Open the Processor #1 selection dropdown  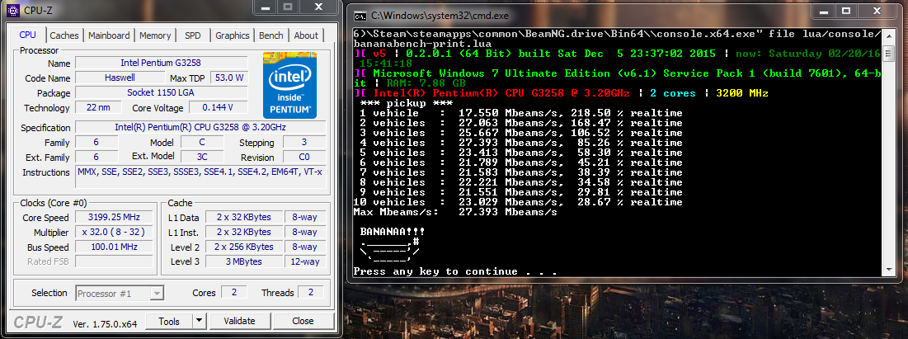pyautogui.click(x=120, y=293)
